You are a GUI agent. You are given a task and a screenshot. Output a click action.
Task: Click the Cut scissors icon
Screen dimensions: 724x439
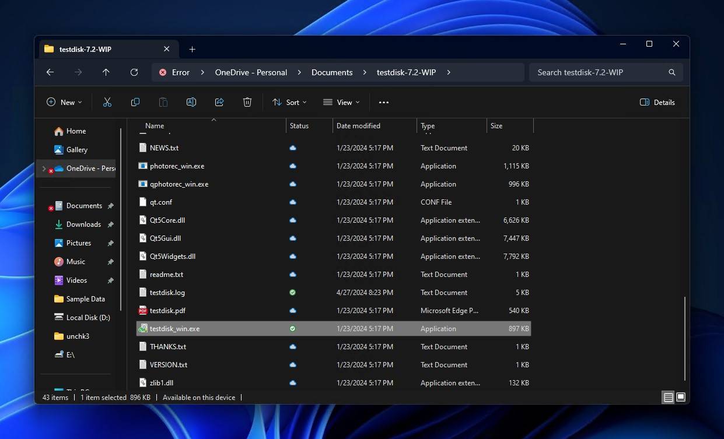click(x=107, y=102)
